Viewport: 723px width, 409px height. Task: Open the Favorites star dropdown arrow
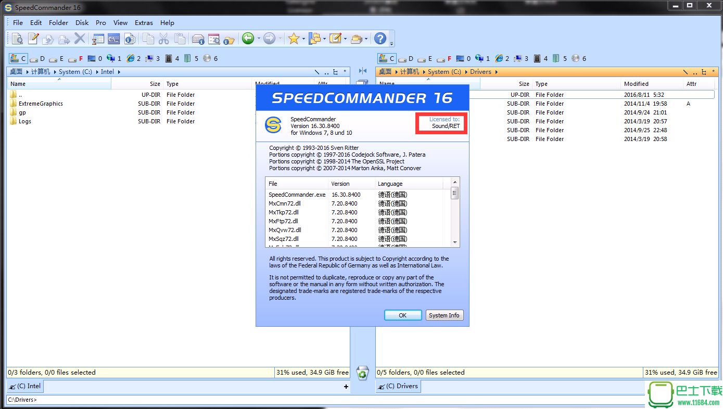point(303,39)
